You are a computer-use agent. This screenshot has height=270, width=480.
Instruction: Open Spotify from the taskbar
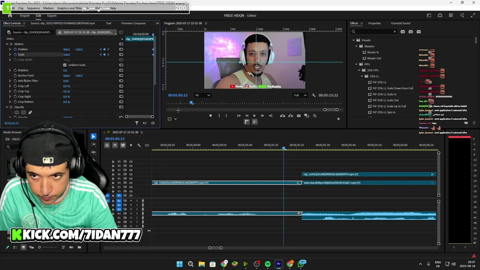tap(268, 264)
